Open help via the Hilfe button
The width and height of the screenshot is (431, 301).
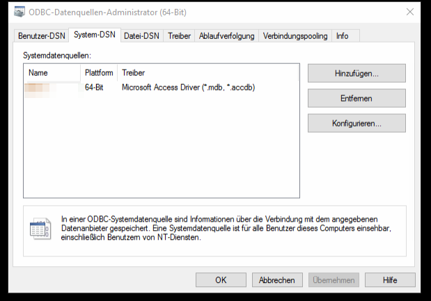pos(390,280)
